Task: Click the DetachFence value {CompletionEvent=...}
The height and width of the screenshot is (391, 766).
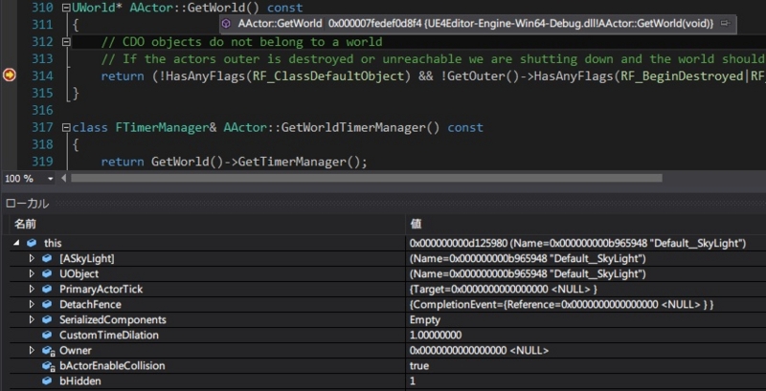Action: (561, 304)
